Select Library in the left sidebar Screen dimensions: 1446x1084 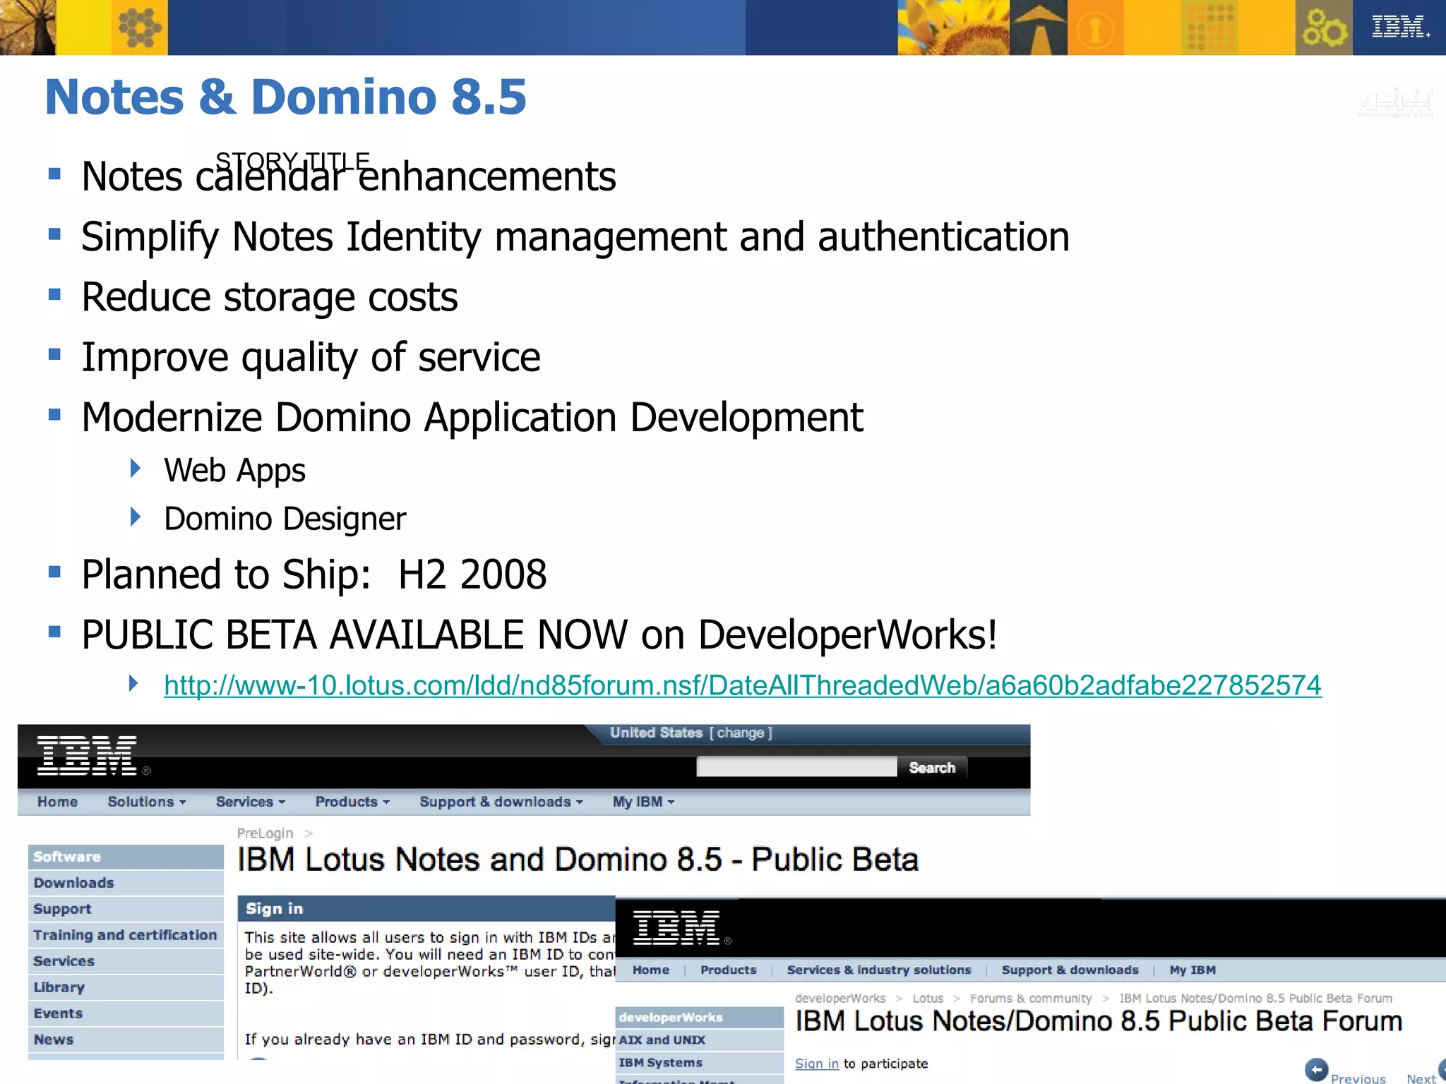click(126, 987)
